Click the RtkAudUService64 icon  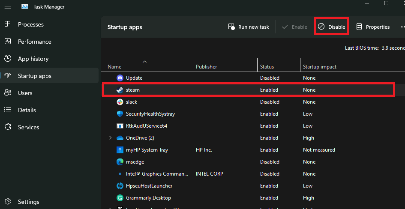click(120, 126)
